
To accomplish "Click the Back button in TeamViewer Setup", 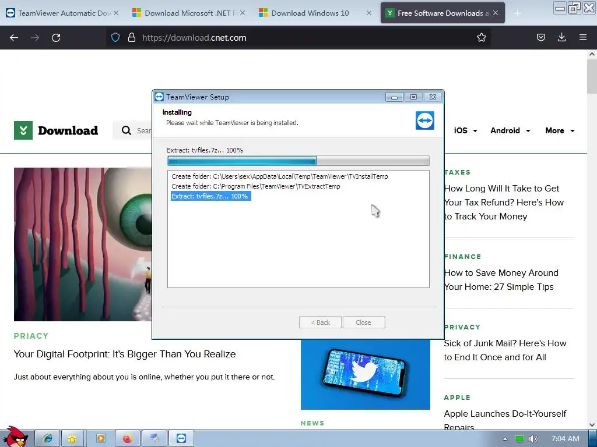I will (320, 322).
